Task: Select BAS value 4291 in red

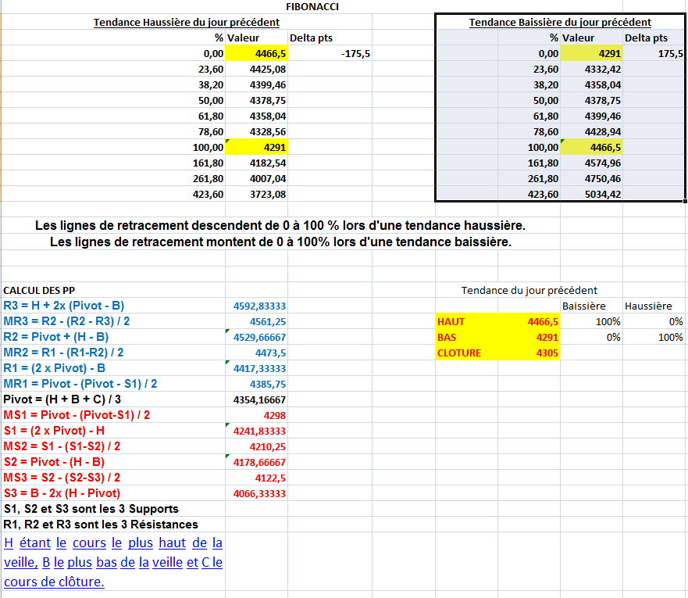Action: pos(529,337)
